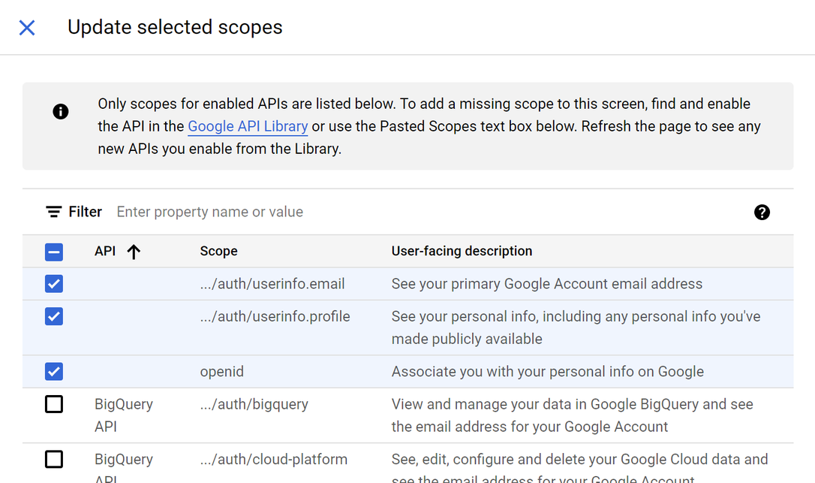This screenshot has height=483, width=815.
Task: Click the Filter funnel icon
Action: (53, 211)
